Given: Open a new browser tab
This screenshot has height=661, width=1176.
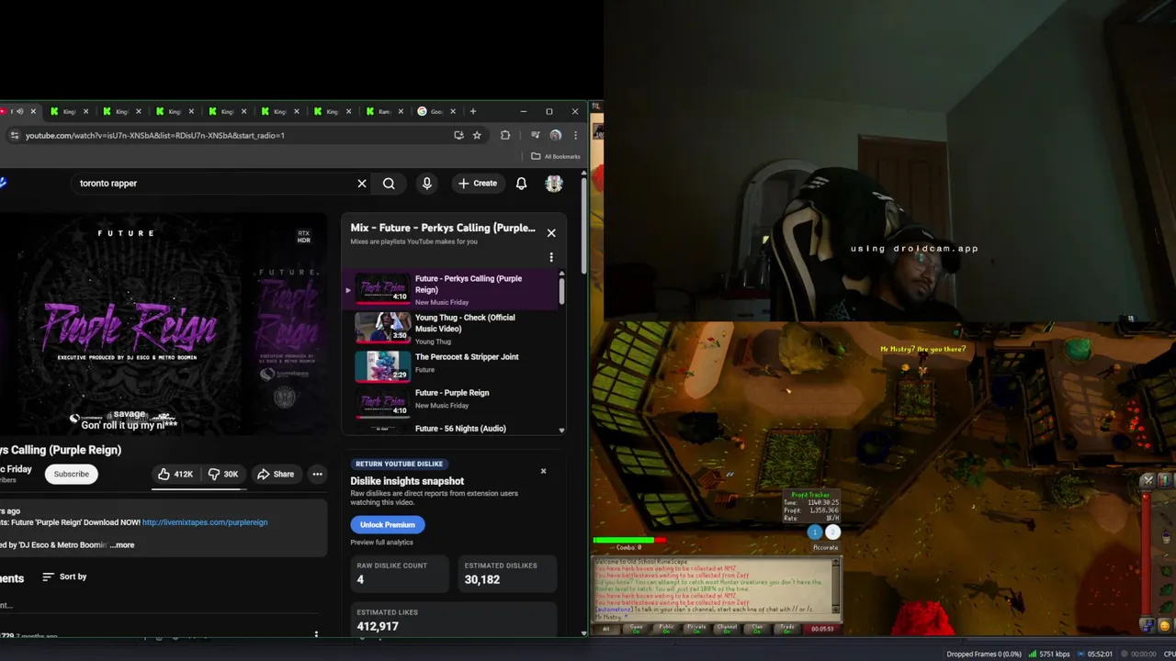Looking at the screenshot, I should coord(473,111).
